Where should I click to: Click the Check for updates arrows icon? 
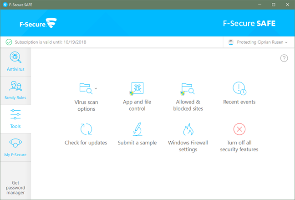click(86, 129)
